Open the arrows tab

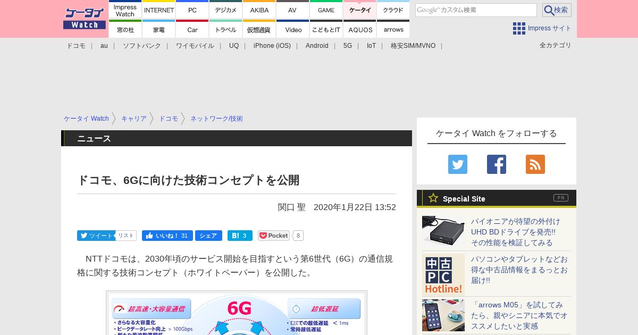click(393, 29)
